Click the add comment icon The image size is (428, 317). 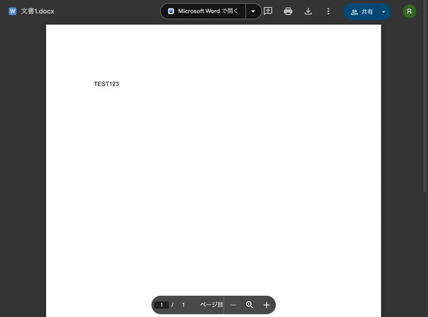268,11
